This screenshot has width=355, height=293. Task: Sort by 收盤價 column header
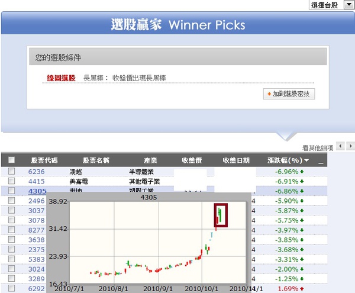192,160
